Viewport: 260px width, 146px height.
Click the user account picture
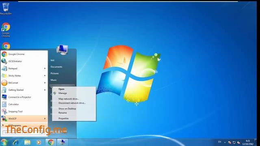(x=62, y=49)
